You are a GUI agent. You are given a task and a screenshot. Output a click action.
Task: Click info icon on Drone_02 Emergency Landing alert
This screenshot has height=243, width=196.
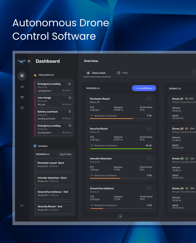70,125
